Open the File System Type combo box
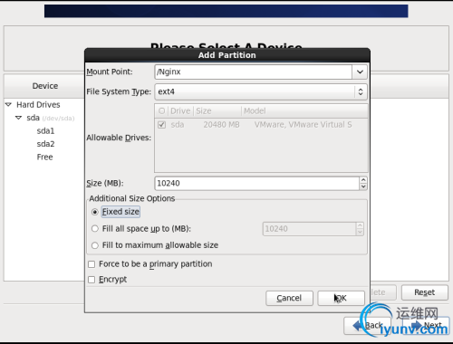453x344 pixels. [261, 91]
